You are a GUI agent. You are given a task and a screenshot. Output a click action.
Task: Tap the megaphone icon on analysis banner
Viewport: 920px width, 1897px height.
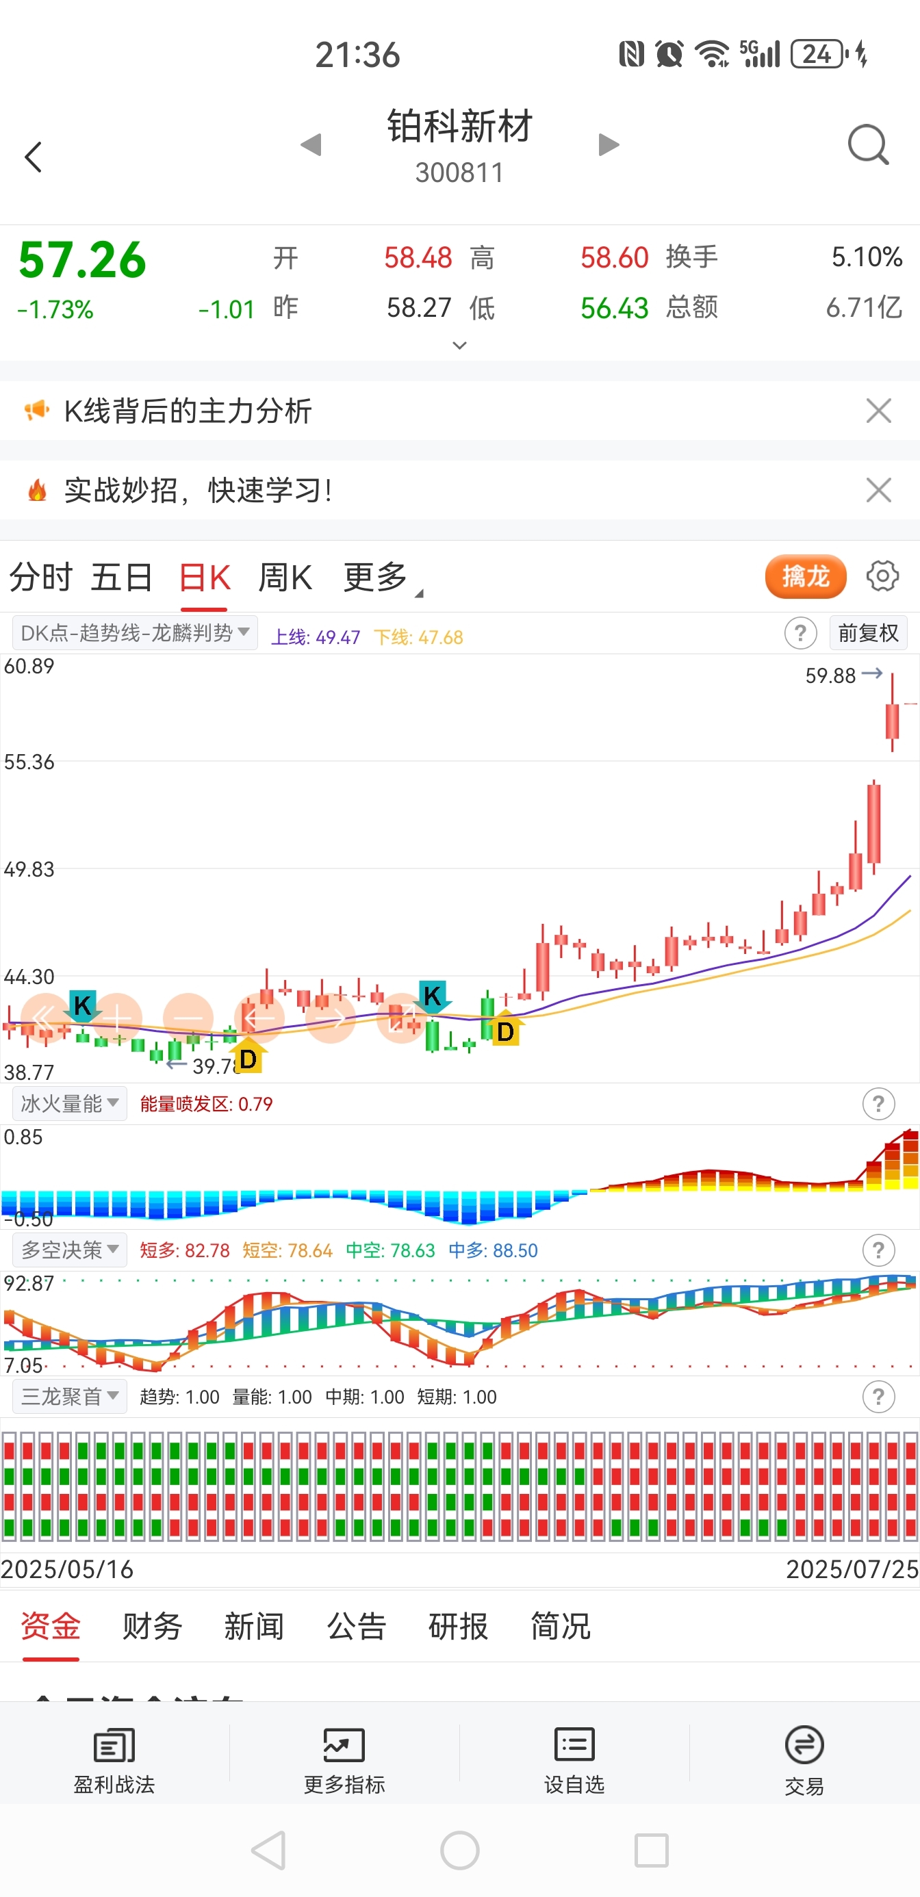36,410
